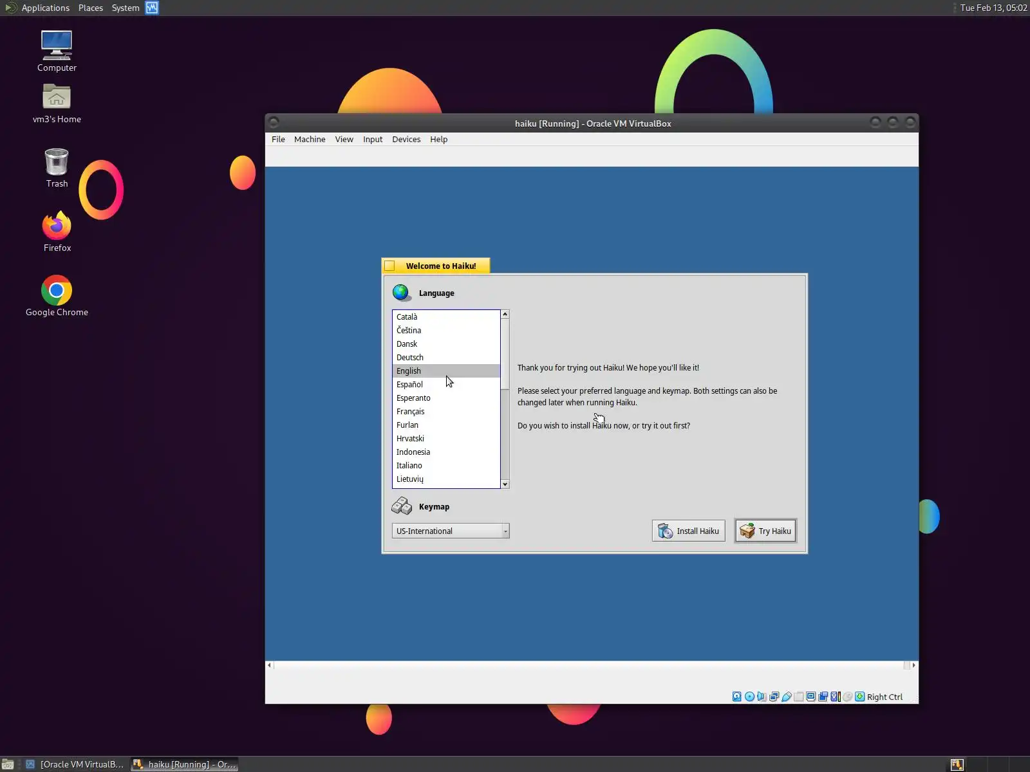The height and width of the screenshot is (772, 1030).
Task: Open the Places menu in top panel
Action: (x=91, y=8)
